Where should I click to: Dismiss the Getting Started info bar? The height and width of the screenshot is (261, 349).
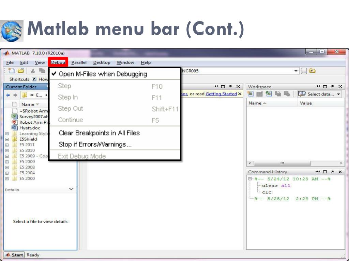tap(240, 94)
